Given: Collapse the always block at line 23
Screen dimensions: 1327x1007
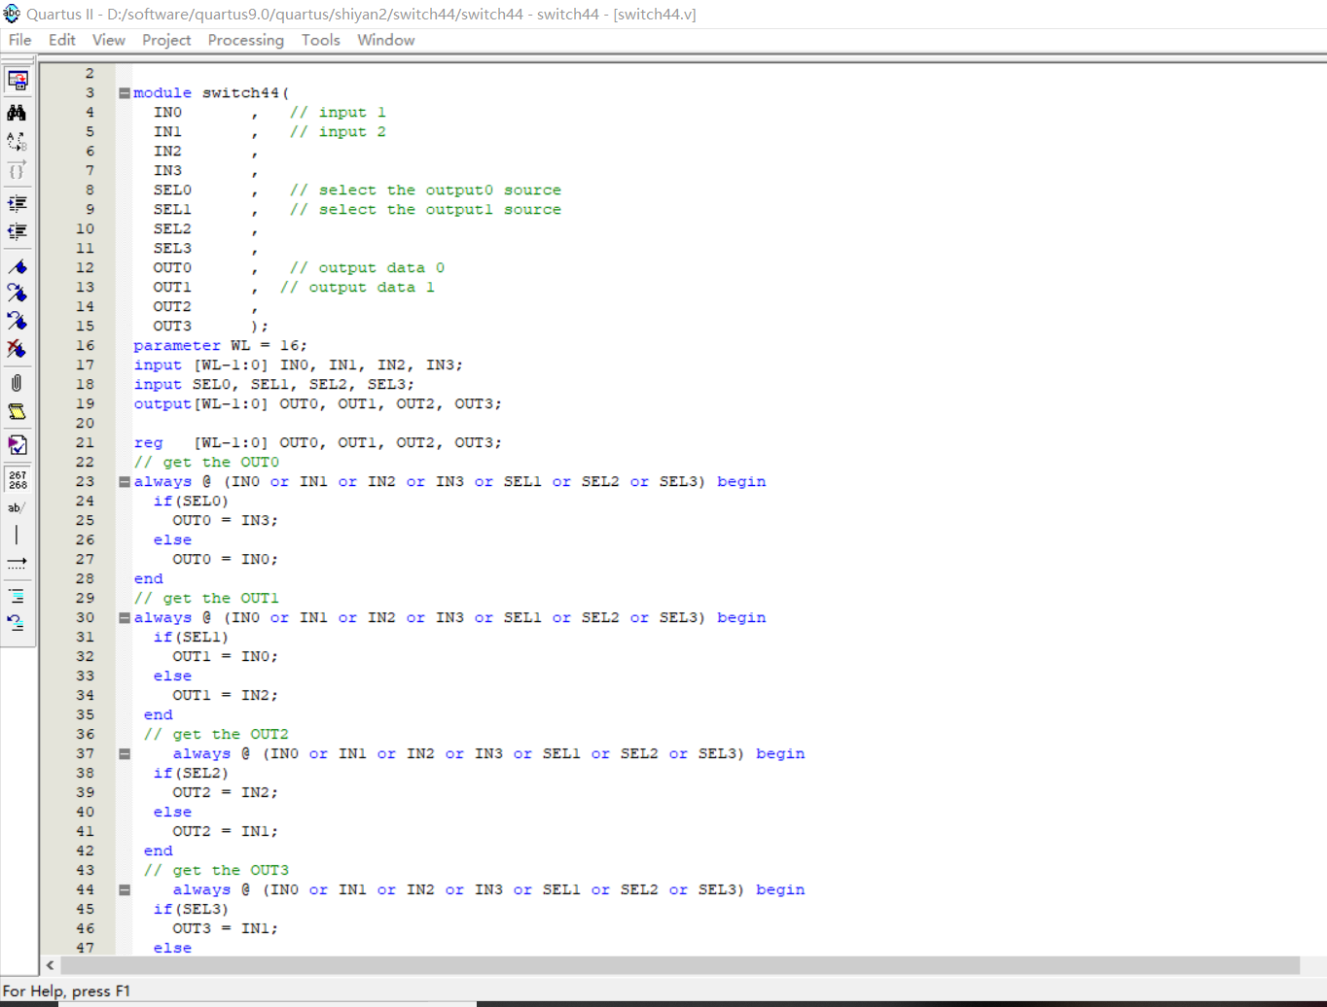Looking at the screenshot, I should coord(125,482).
